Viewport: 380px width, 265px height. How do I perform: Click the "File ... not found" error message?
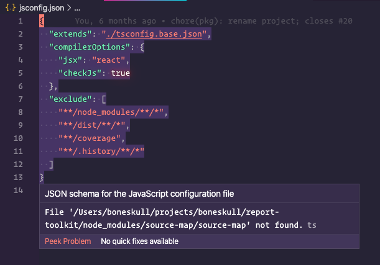click(174, 218)
